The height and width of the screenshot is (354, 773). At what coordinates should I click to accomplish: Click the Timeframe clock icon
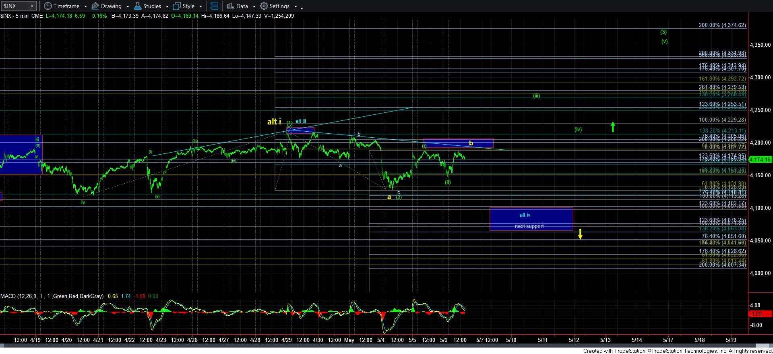(48, 6)
